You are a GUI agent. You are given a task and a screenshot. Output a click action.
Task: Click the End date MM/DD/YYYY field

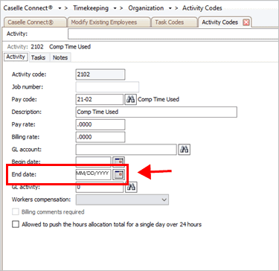point(94,174)
